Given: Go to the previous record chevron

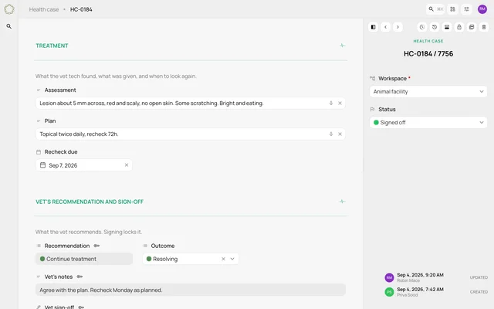Looking at the screenshot, I should coord(386,27).
